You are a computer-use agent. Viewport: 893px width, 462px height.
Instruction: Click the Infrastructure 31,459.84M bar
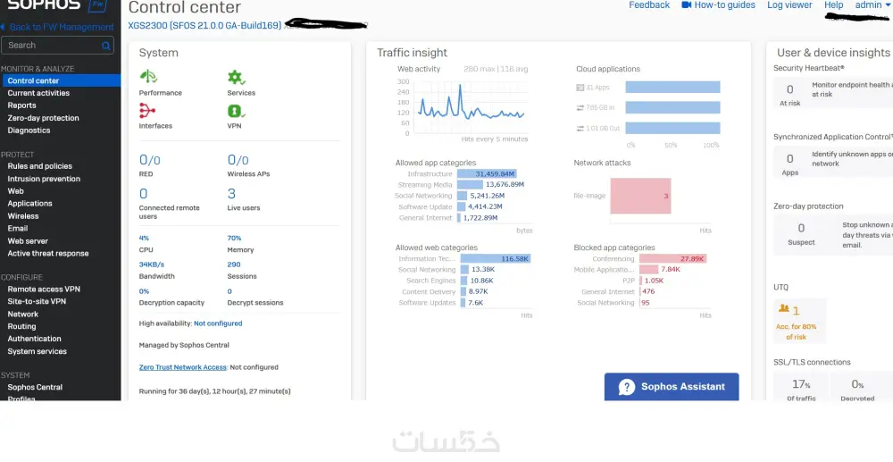coord(487,173)
